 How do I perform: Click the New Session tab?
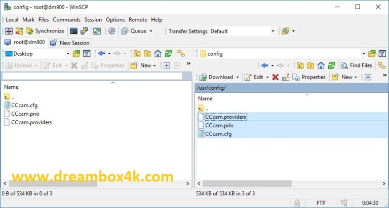70,43
